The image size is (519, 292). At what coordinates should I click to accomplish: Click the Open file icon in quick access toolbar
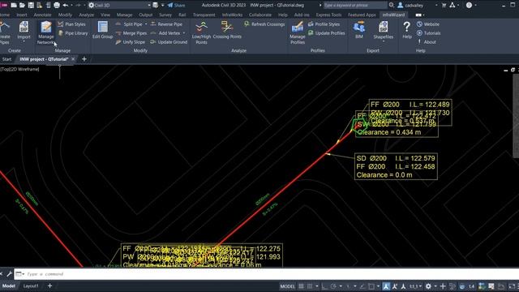pyautogui.click(x=22, y=6)
